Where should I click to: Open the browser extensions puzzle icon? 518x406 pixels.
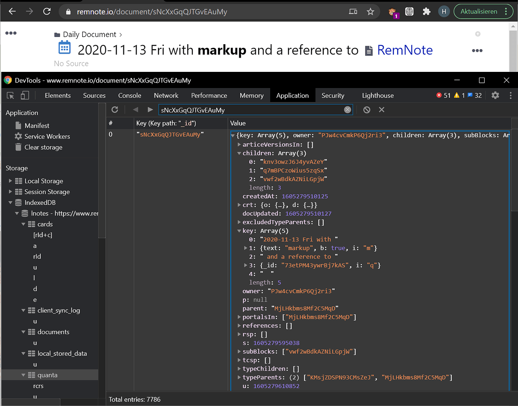[427, 12]
